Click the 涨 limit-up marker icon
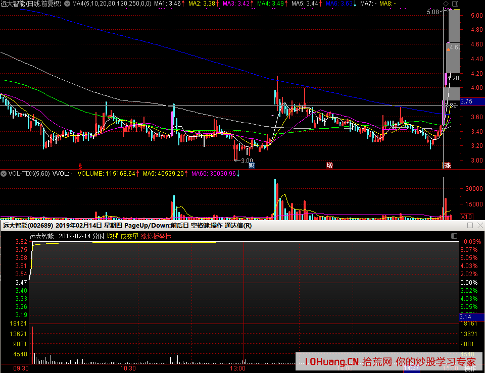485x373 pixels. (x=446, y=166)
